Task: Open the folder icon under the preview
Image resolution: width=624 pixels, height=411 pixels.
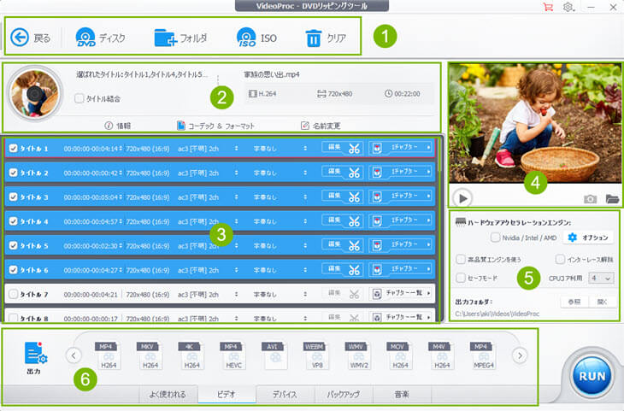Action: (612, 198)
